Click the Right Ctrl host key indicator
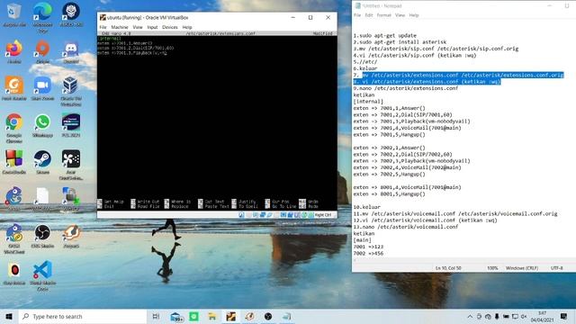Viewport: 576px width, 324px height. point(323,215)
